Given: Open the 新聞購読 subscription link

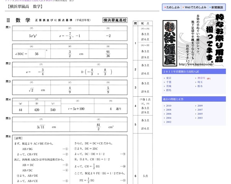Looking at the screenshot, I should tap(217, 7).
